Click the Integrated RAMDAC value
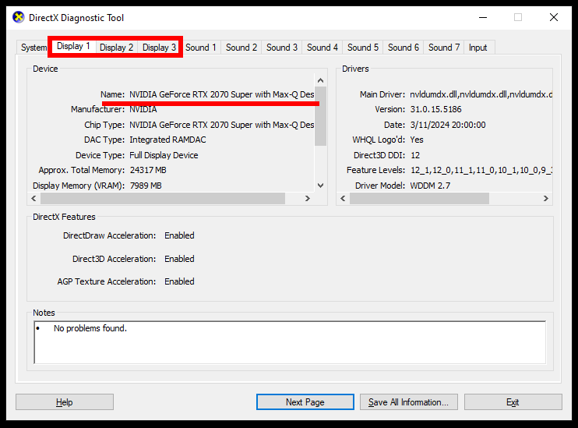The image size is (578, 428). click(167, 140)
